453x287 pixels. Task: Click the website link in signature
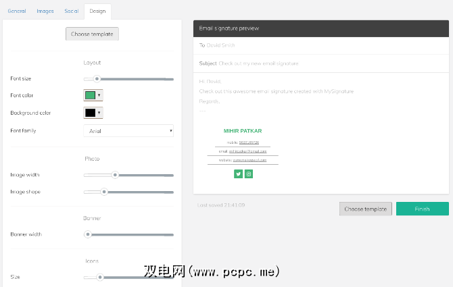point(249,160)
